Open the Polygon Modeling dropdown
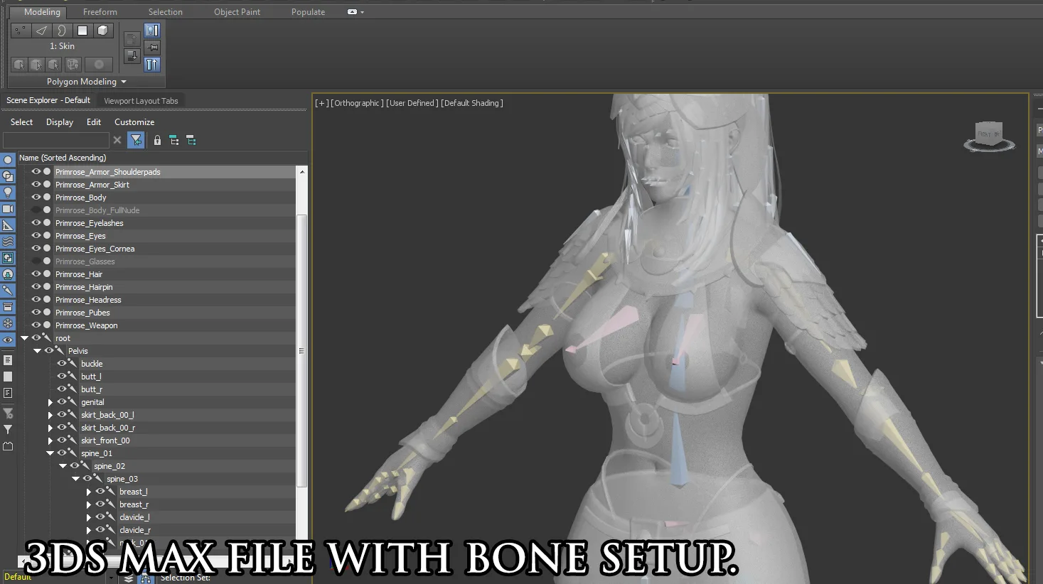1043x584 pixels. point(87,82)
